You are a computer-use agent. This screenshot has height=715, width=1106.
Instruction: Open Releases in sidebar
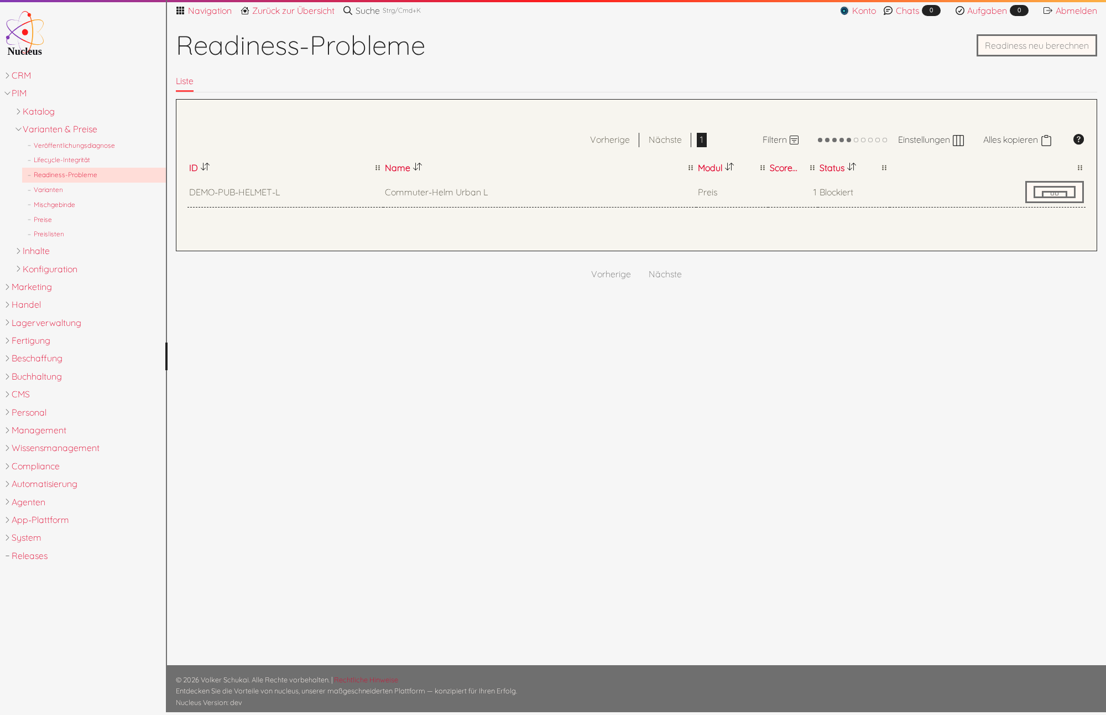click(29, 556)
